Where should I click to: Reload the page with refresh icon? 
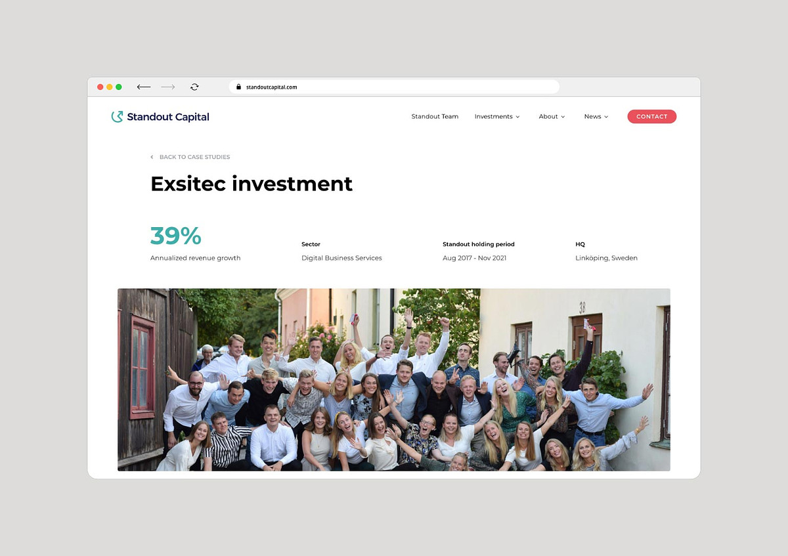(194, 87)
